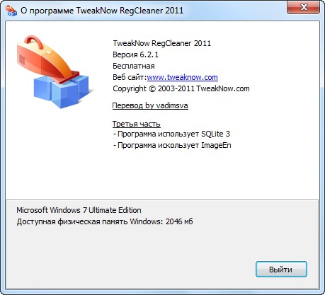Viewport: 325px width, 295px height.
Task: Click the 'TweakNow RegCleaner 2011' product name label
Action: [161, 43]
